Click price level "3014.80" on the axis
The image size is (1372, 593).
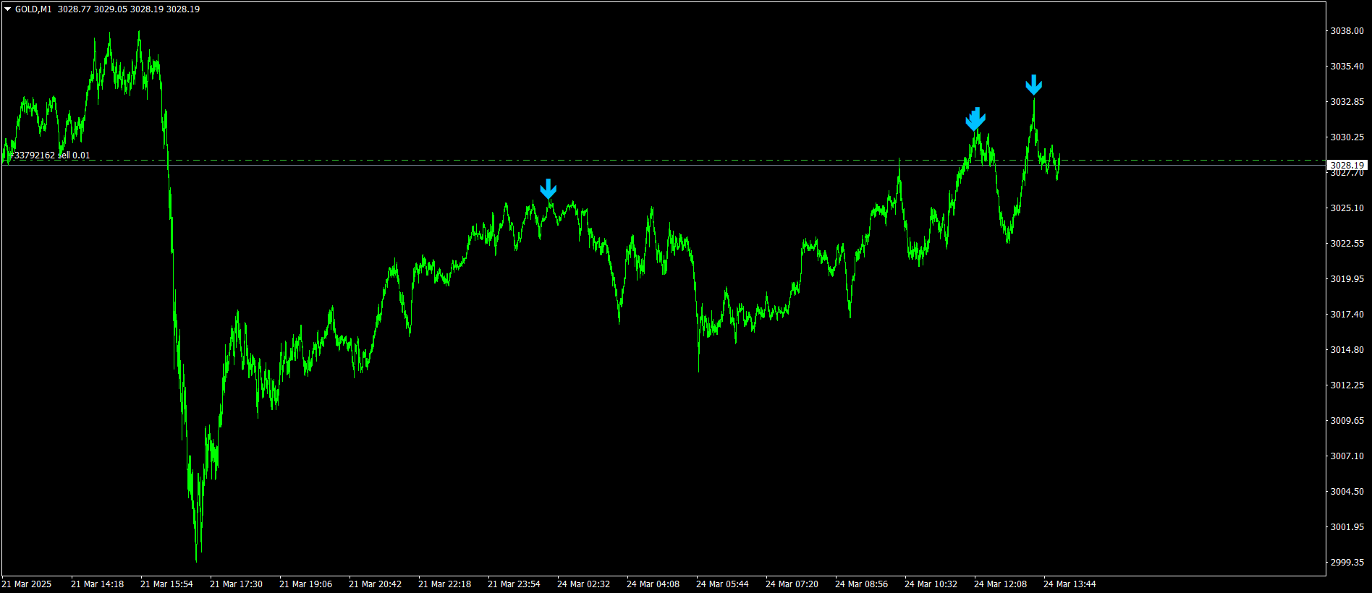tap(1347, 350)
